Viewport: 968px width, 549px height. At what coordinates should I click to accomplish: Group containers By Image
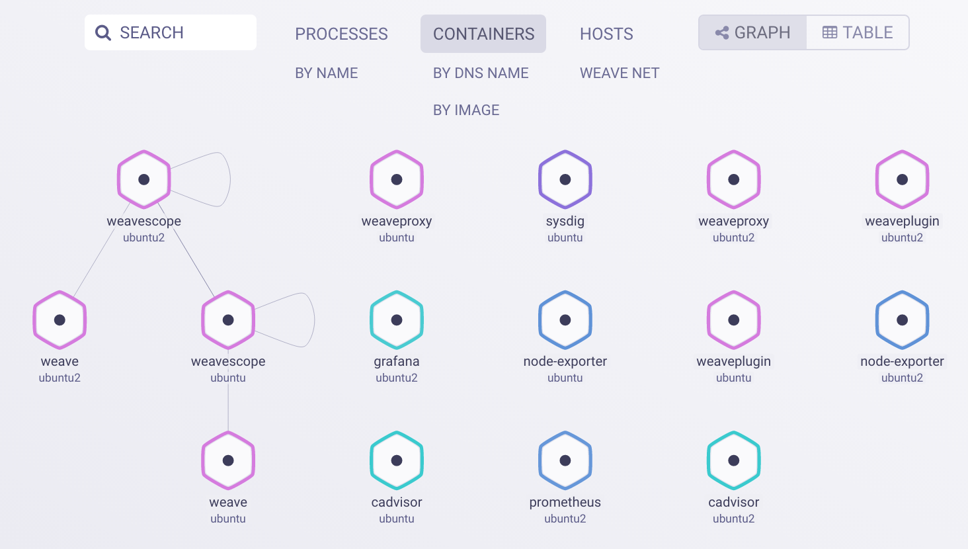pos(466,110)
